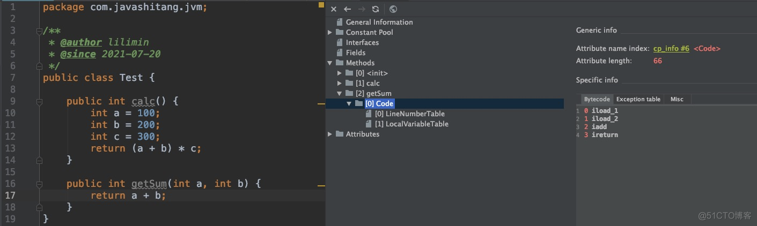Select the Fields file icon

[x=339, y=52]
